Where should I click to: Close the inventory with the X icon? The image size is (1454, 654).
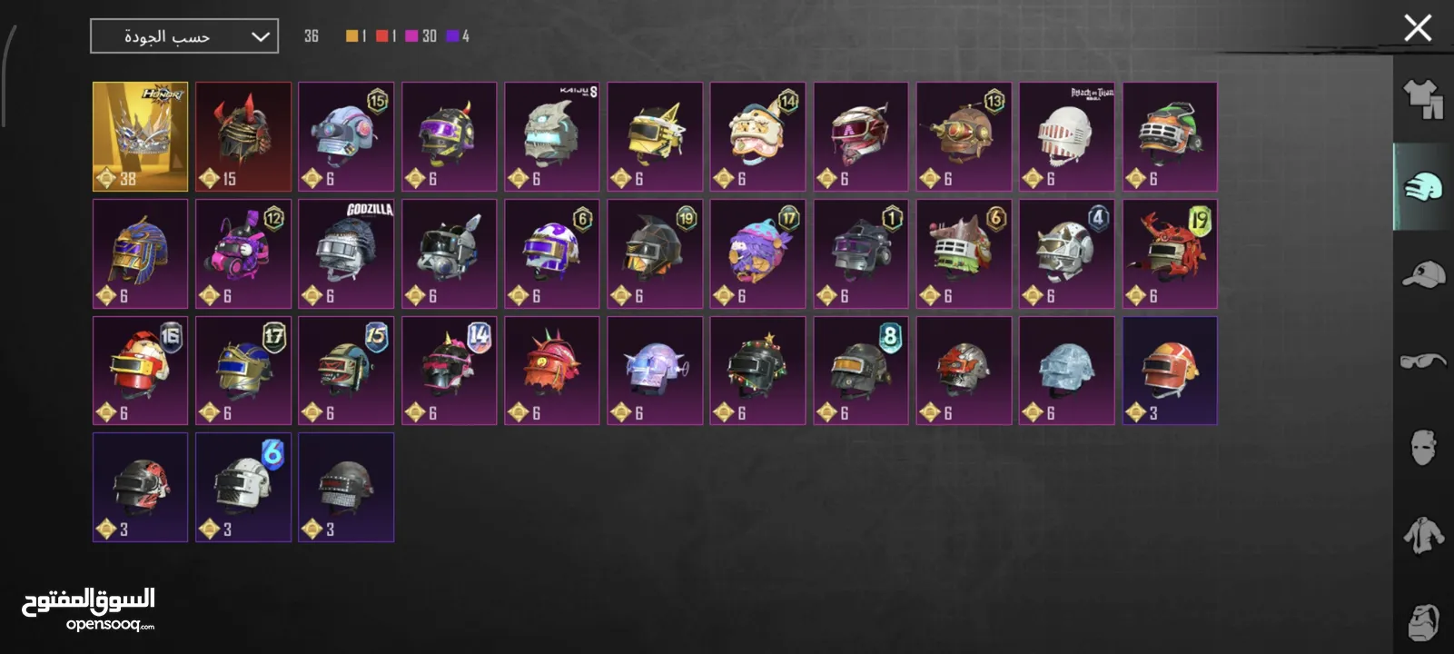1418,28
